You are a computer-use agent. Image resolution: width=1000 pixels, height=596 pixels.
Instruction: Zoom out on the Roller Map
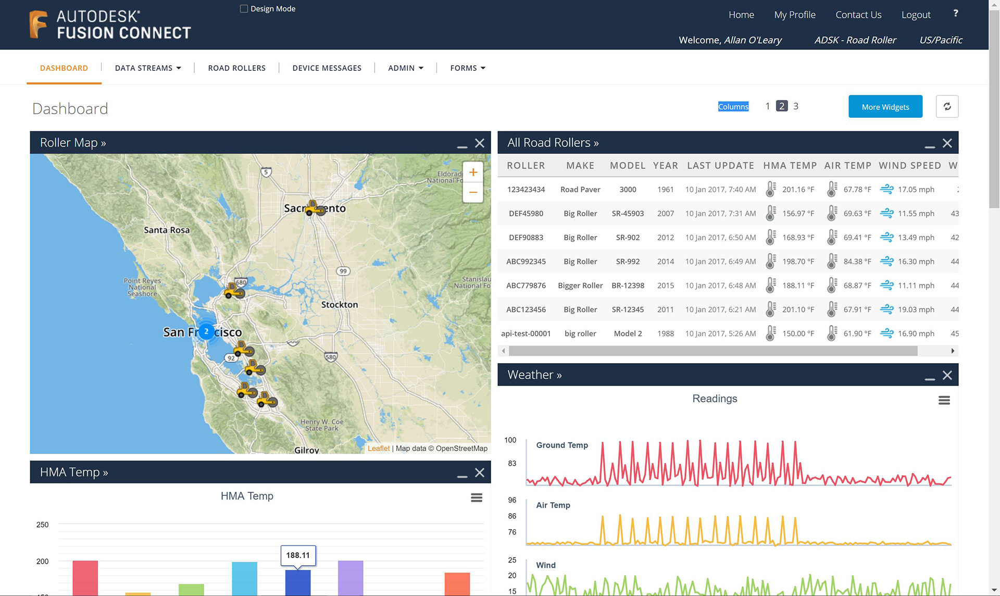(x=473, y=192)
